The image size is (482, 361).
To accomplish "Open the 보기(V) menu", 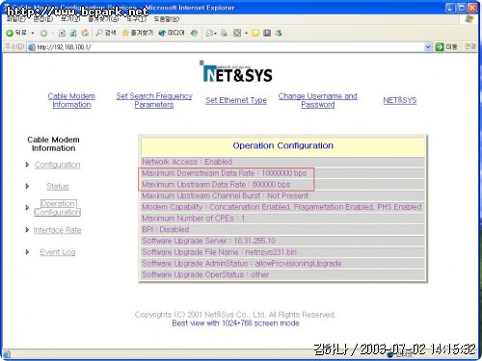I will click(x=70, y=19).
